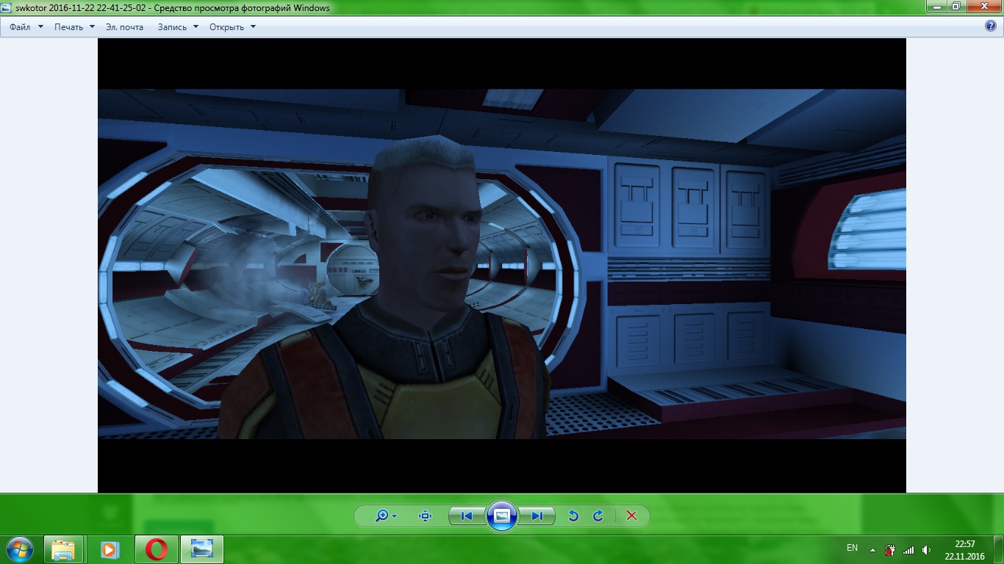Screen dimensions: 1004x564
Task: Rotate the photo counterclockwise
Action: 573,516
